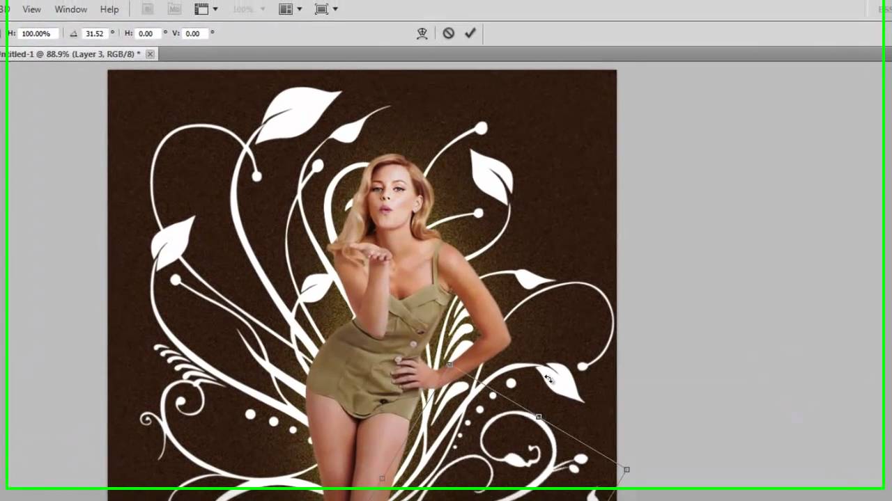Expand the View Extras dropdown arrow
Image resolution: width=892 pixels, height=501 pixels.
point(215,9)
